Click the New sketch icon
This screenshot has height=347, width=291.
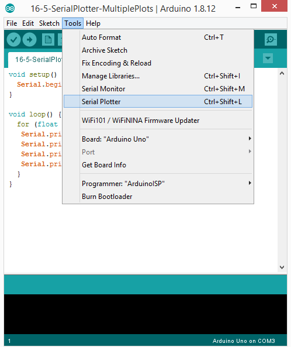coord(48,40)
